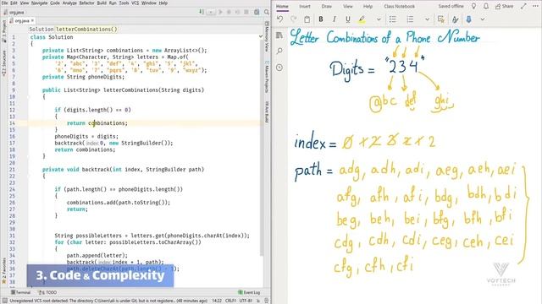Open the Class Notebook tab

[399, 6]
